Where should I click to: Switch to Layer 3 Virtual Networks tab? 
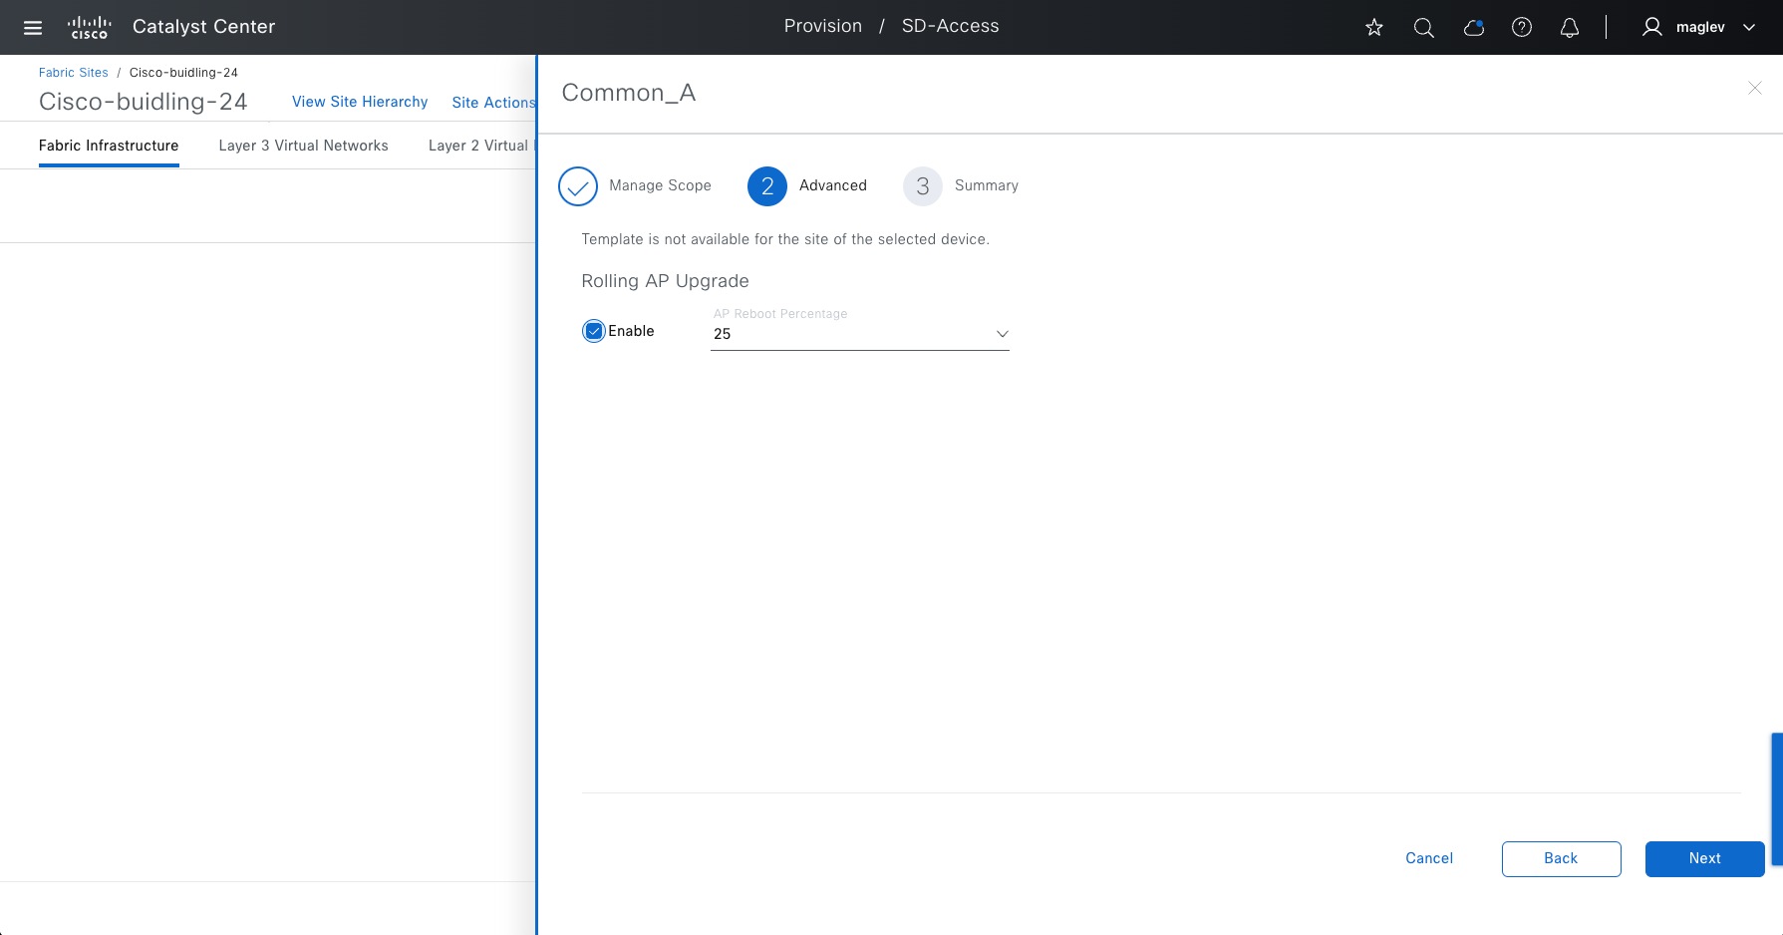pos(303,146)
